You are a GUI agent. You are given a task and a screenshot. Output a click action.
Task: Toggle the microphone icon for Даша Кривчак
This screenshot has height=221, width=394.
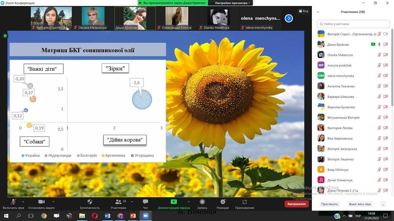[x=379, y=45]
